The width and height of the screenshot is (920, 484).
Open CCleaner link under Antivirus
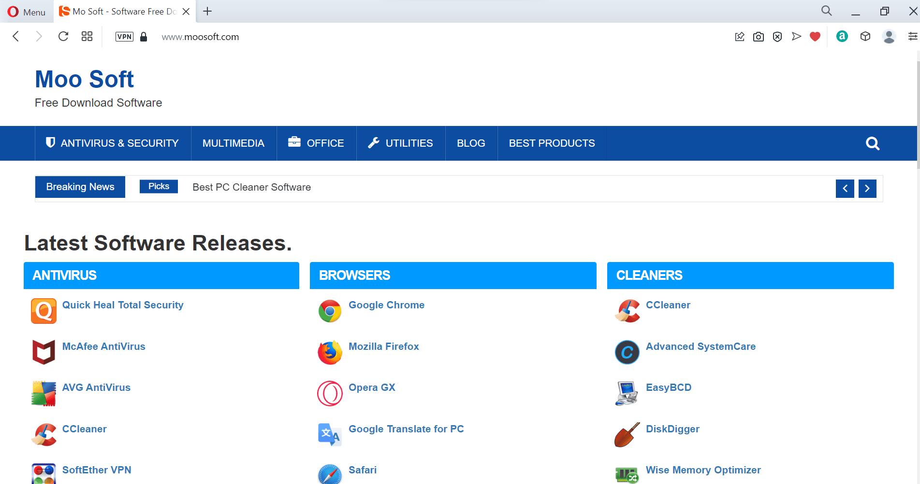(x=85, y=429)
